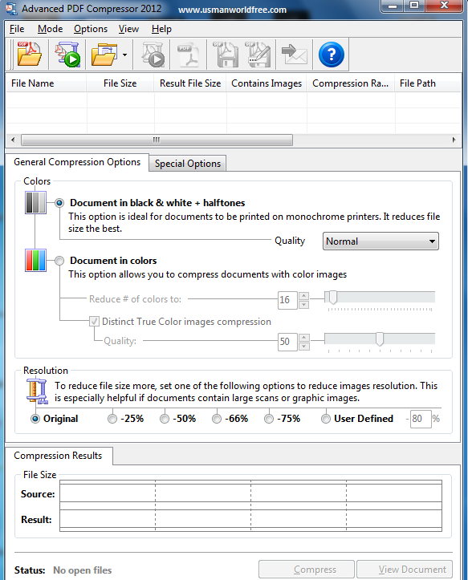Click the Quality 50 number field

pos(287,341)
